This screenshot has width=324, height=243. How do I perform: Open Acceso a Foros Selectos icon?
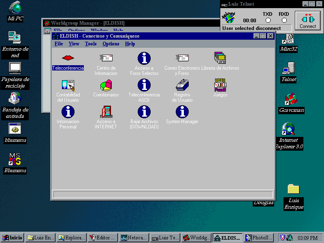144,58
